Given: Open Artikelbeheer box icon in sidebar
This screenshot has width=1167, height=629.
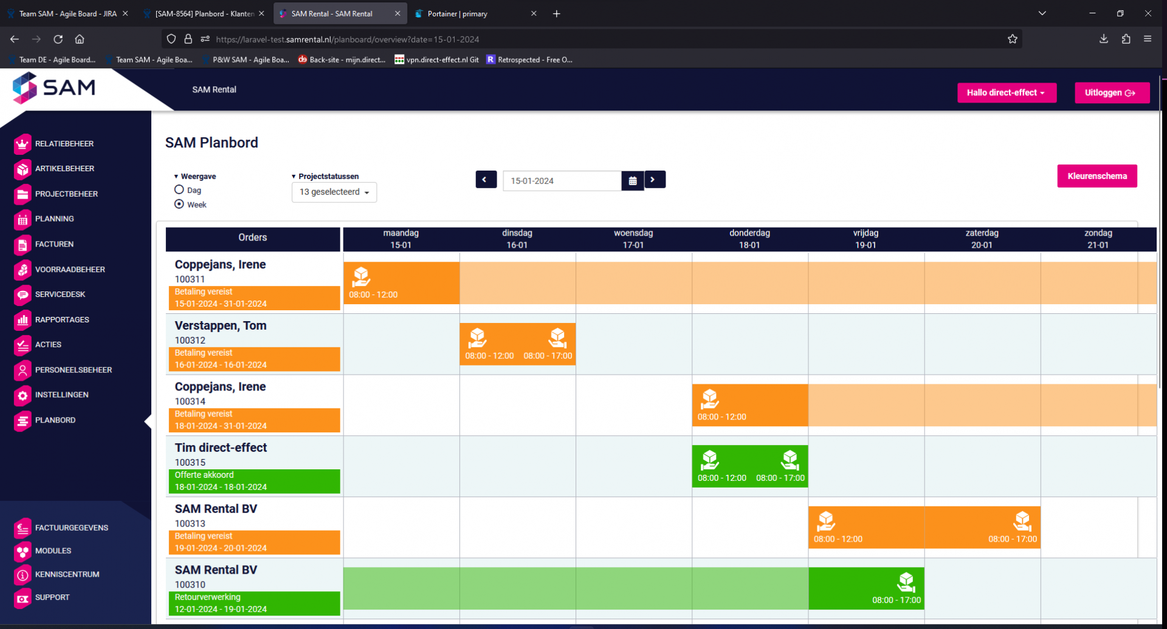Looking at the screenshot, I should pyautogui.click(x=22, y=169).
